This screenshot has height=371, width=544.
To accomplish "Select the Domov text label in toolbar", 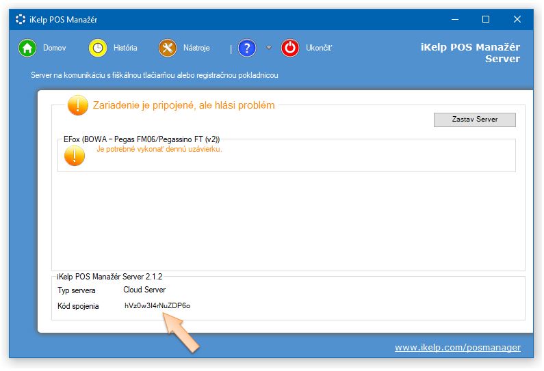I will click(x=54, y=49).
